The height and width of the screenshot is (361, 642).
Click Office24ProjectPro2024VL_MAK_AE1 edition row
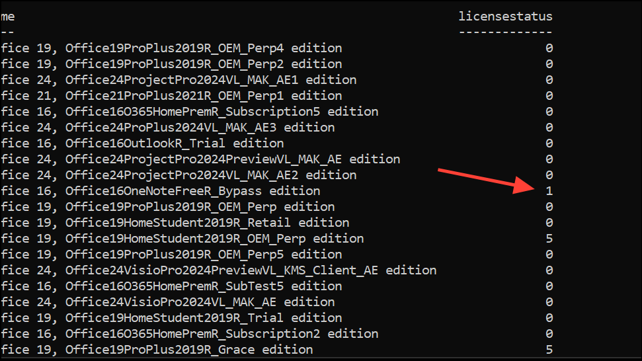[x=210, y=80]
